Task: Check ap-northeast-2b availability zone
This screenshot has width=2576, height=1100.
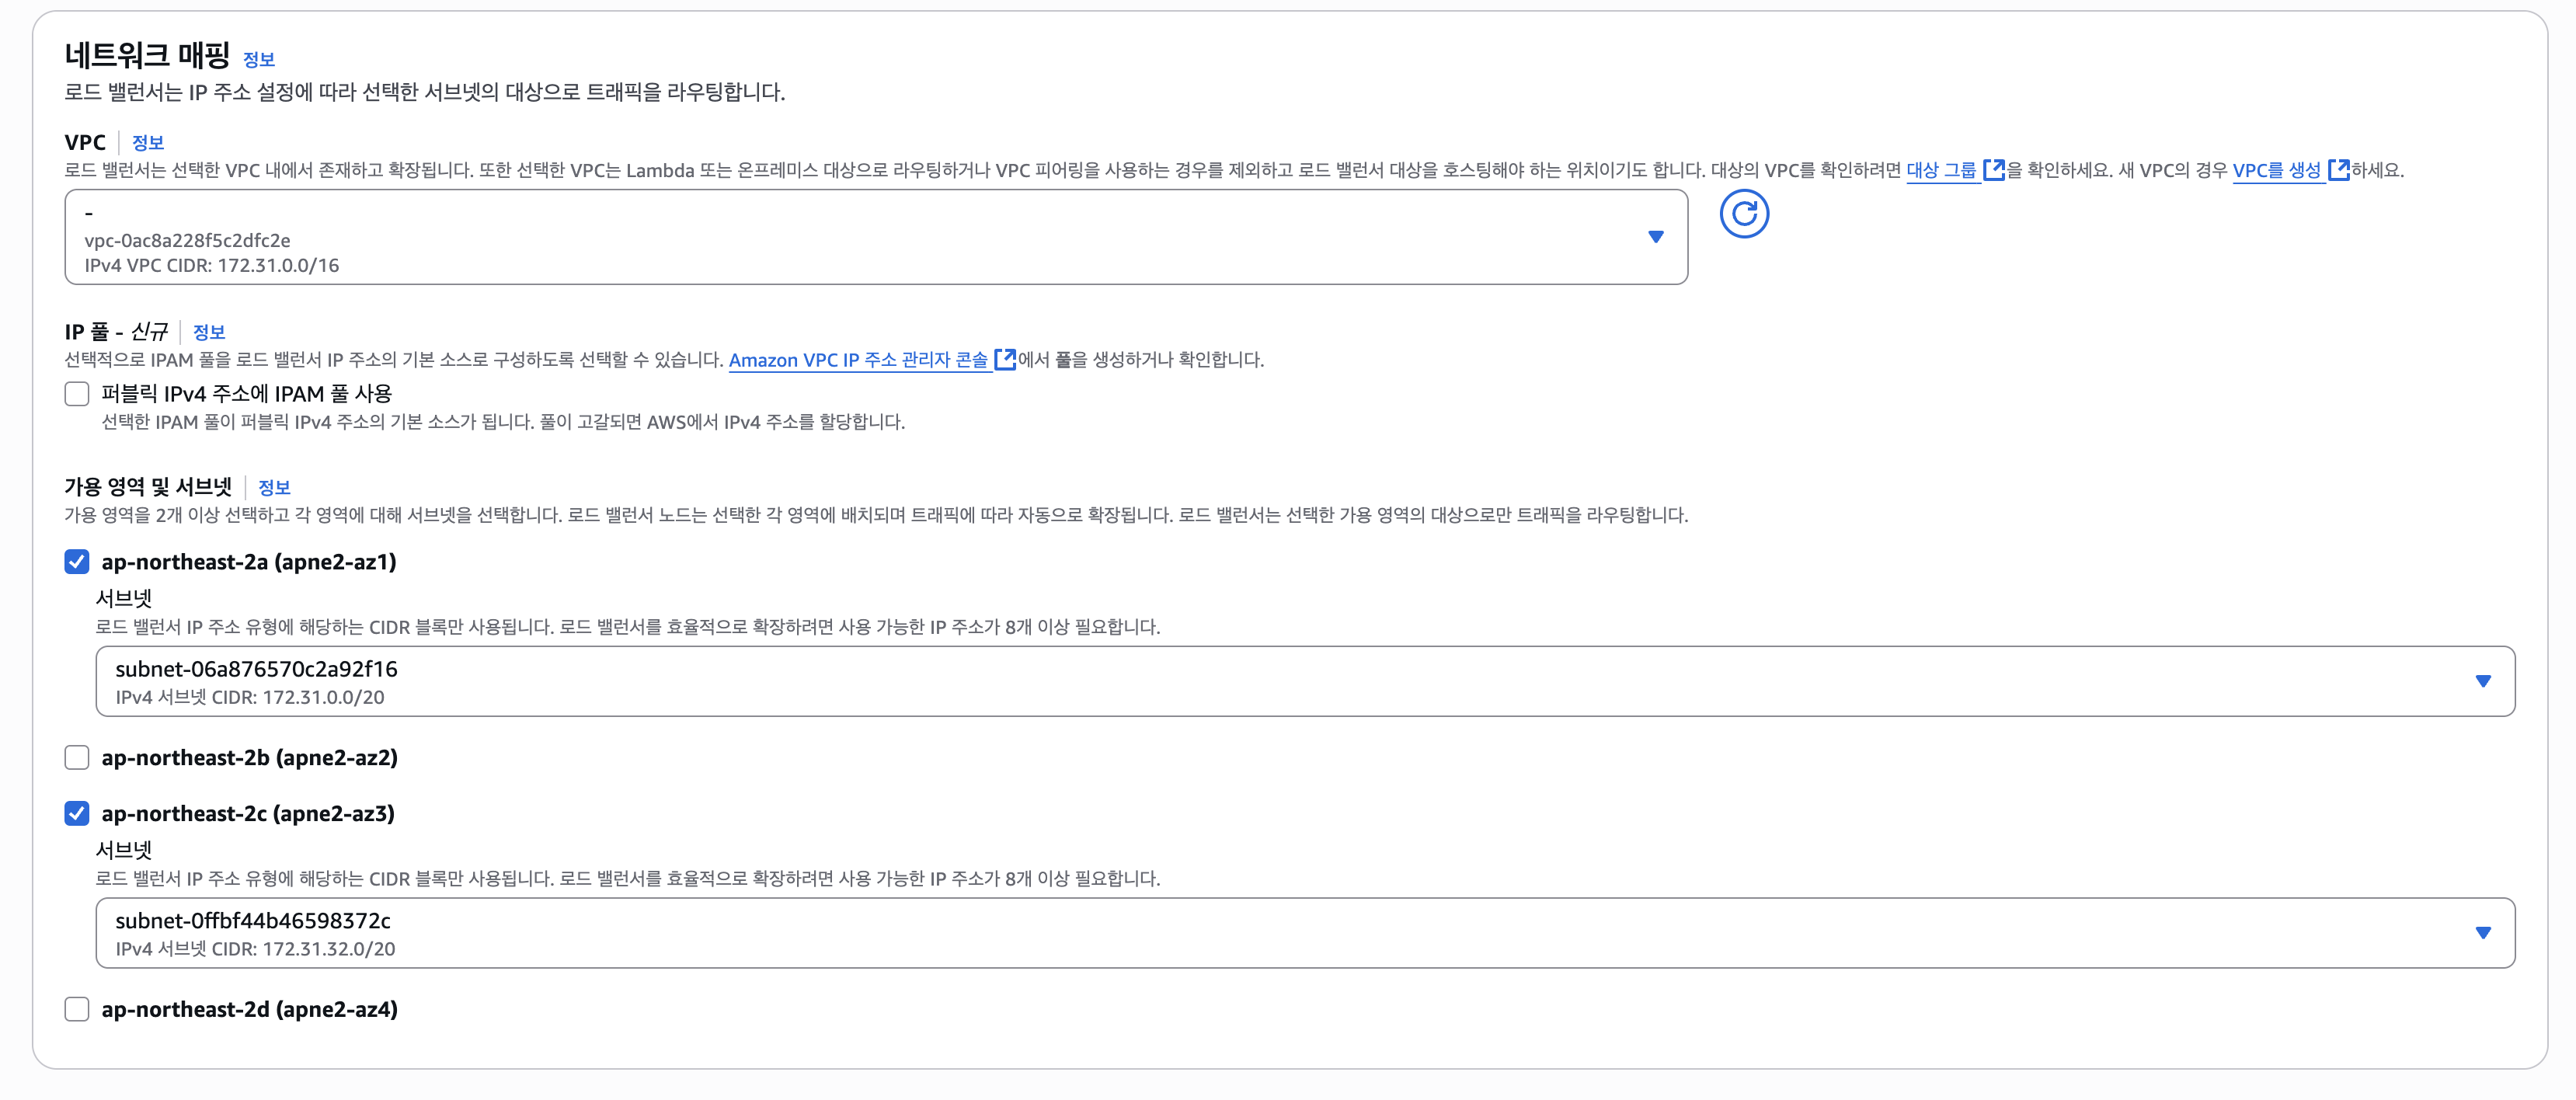Action: pos(77,758)
